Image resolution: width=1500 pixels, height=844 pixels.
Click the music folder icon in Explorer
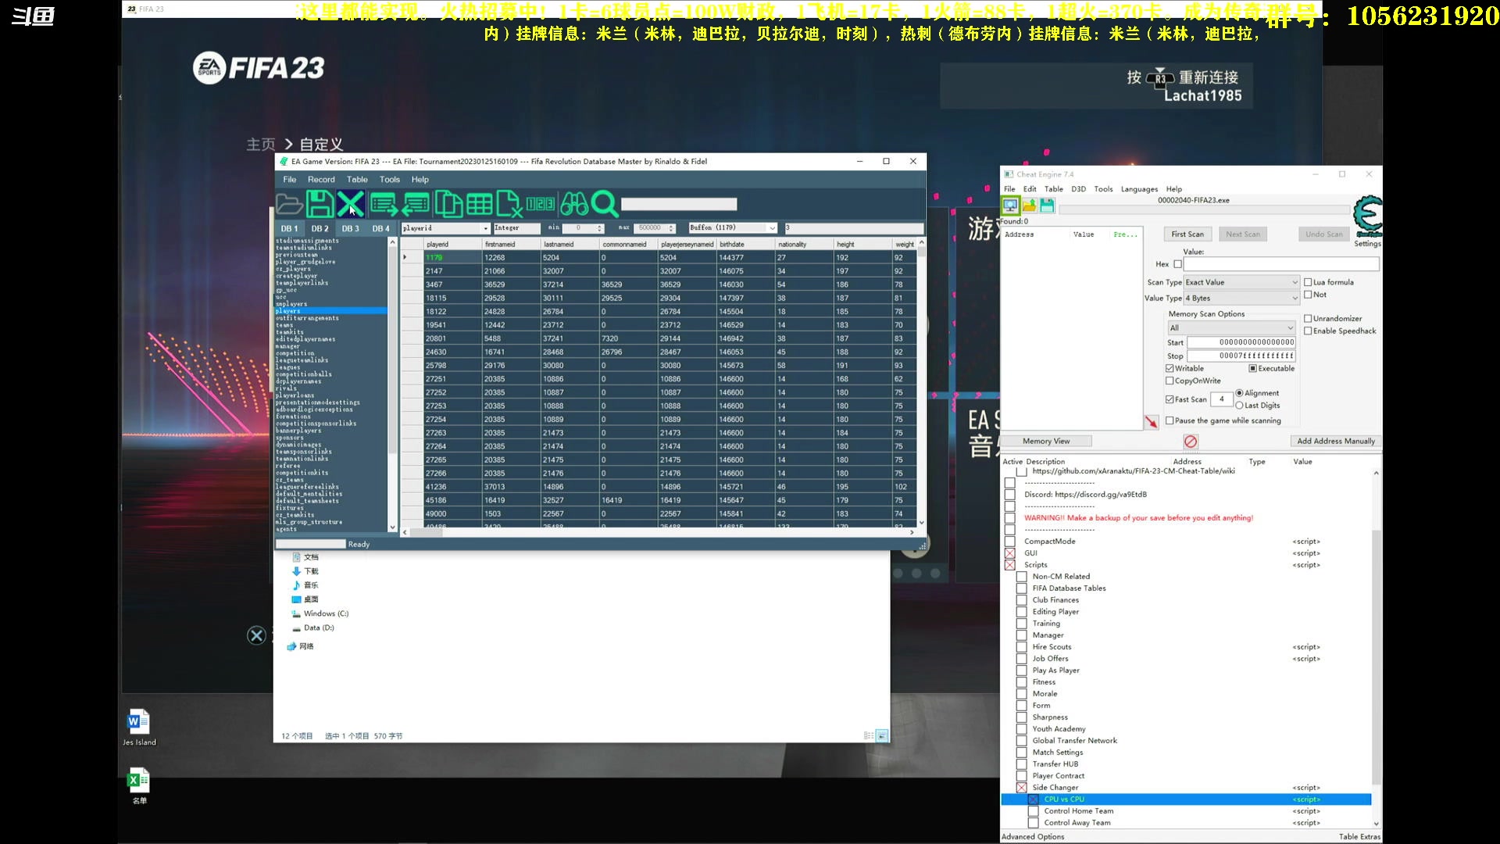[305, 585]
